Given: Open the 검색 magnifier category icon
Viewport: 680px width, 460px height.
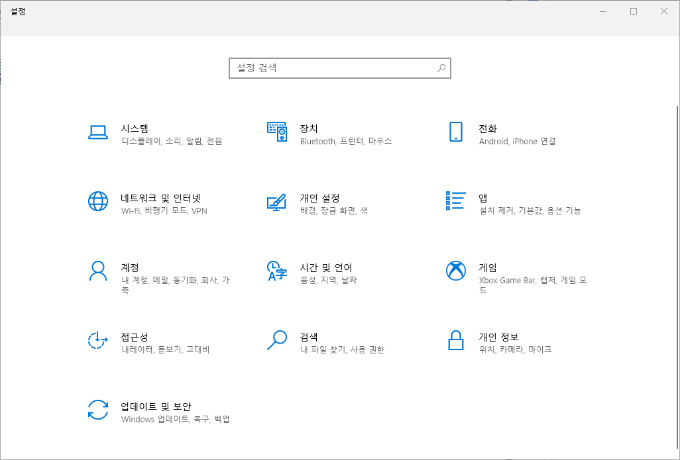Looking at the screenshot, I should pyautogui.click(x=276, y=340).
